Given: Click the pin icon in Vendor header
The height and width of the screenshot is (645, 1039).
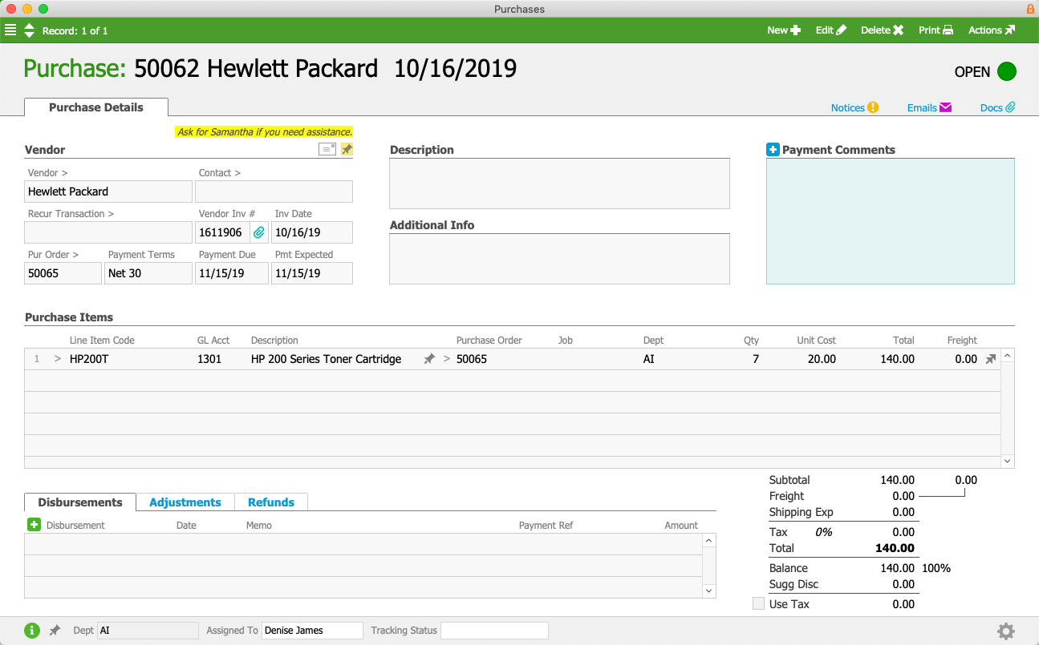Looking at the screenshot, I should pos(347,149).
